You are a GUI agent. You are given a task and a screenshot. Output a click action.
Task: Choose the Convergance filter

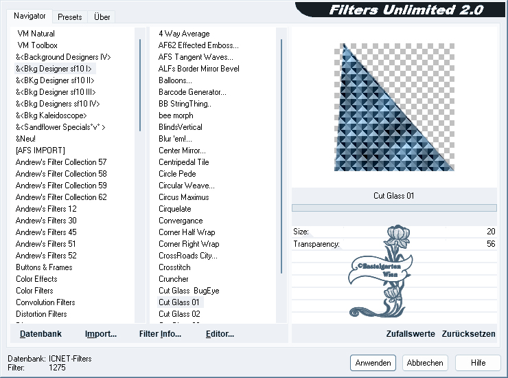[181, 221]
